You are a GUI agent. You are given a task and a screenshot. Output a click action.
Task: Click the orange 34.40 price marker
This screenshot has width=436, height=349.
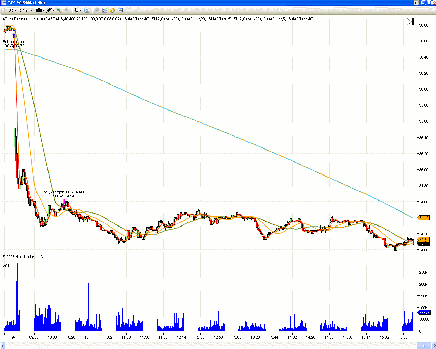(423, 217)
